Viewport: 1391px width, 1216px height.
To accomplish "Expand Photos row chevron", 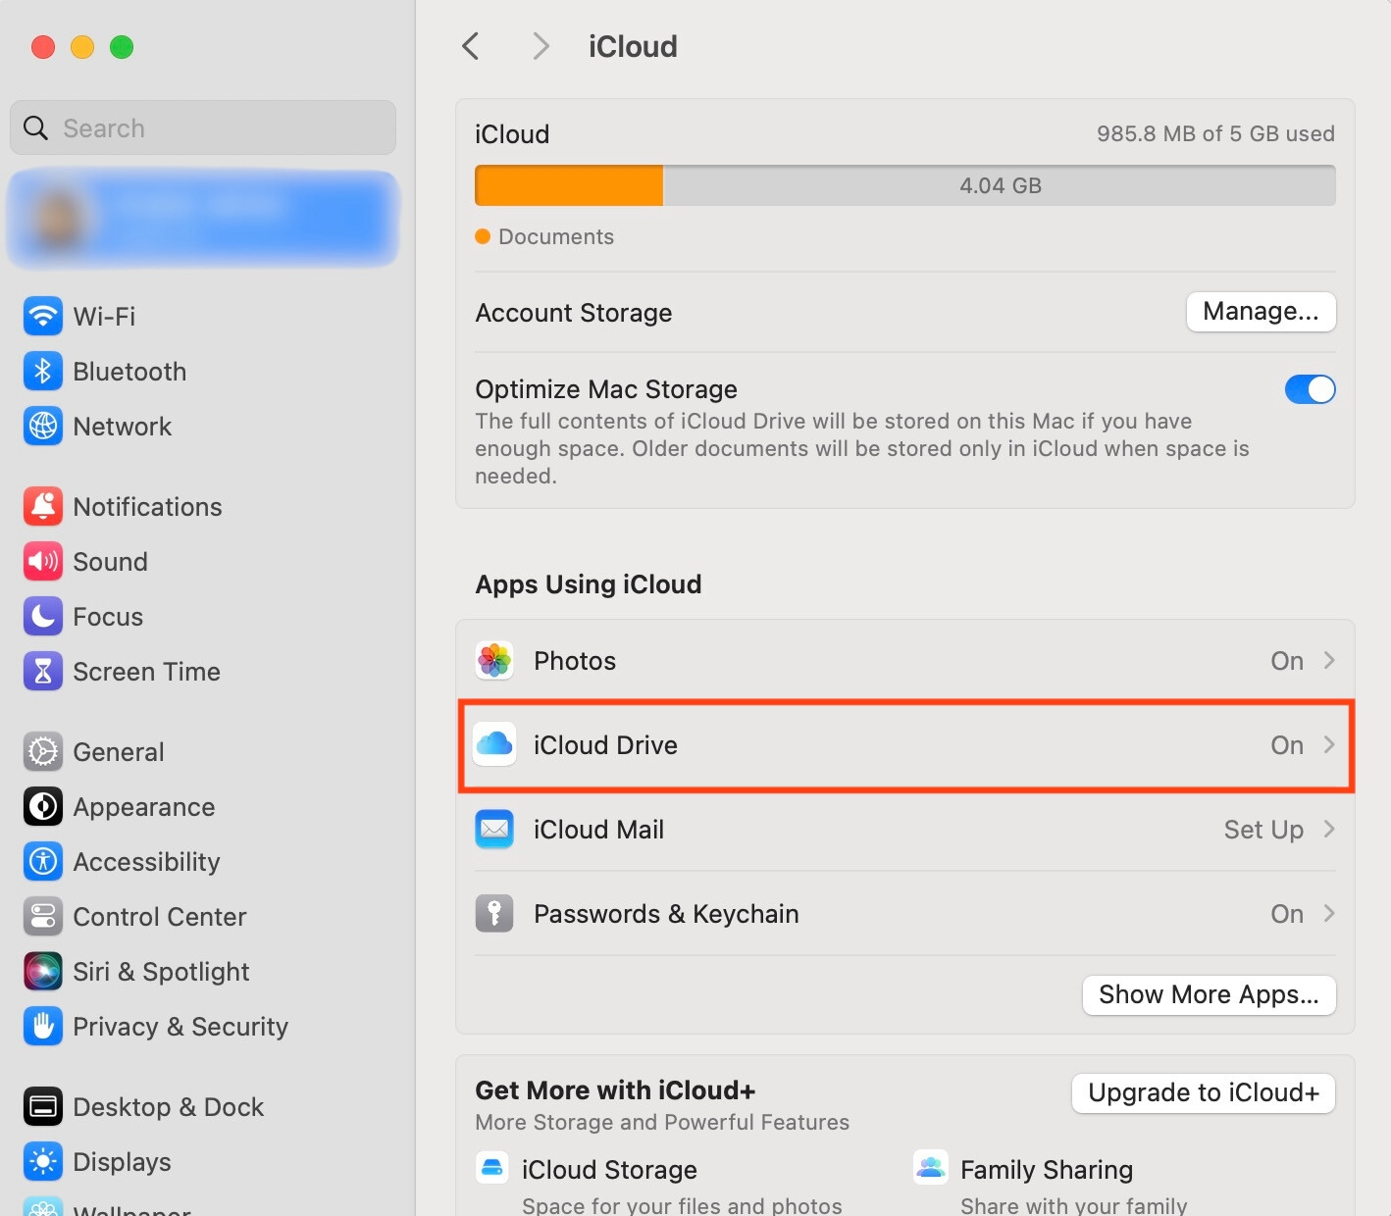I will tap(1329, 660).
